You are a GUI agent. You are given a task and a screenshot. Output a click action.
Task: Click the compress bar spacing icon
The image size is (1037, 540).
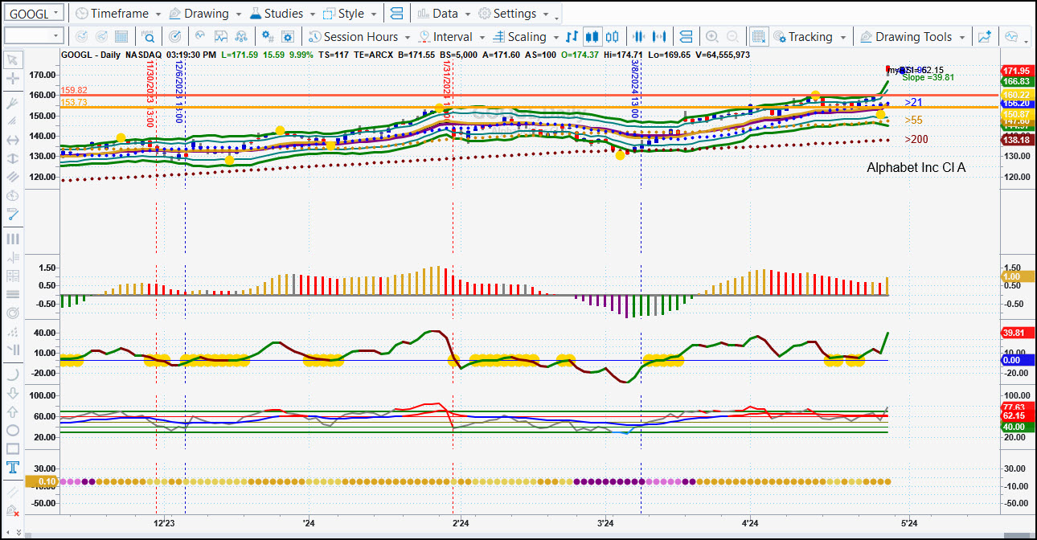639,37
